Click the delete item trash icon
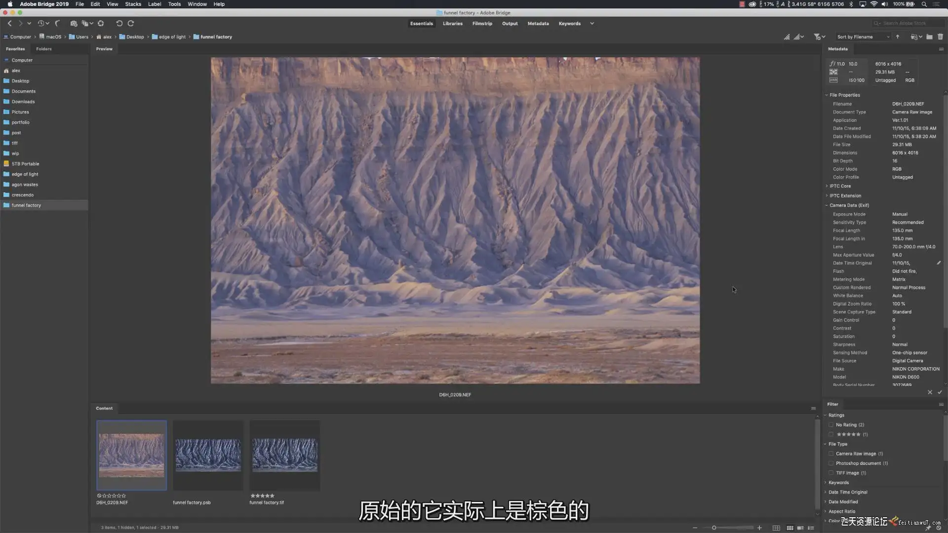 click(x=940, y=37)
